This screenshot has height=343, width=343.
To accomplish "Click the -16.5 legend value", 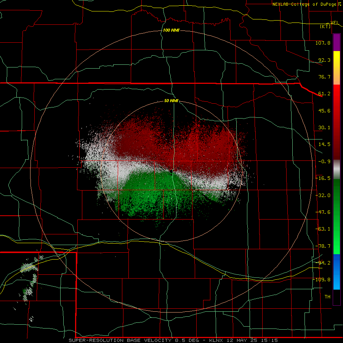I will 323,178.
